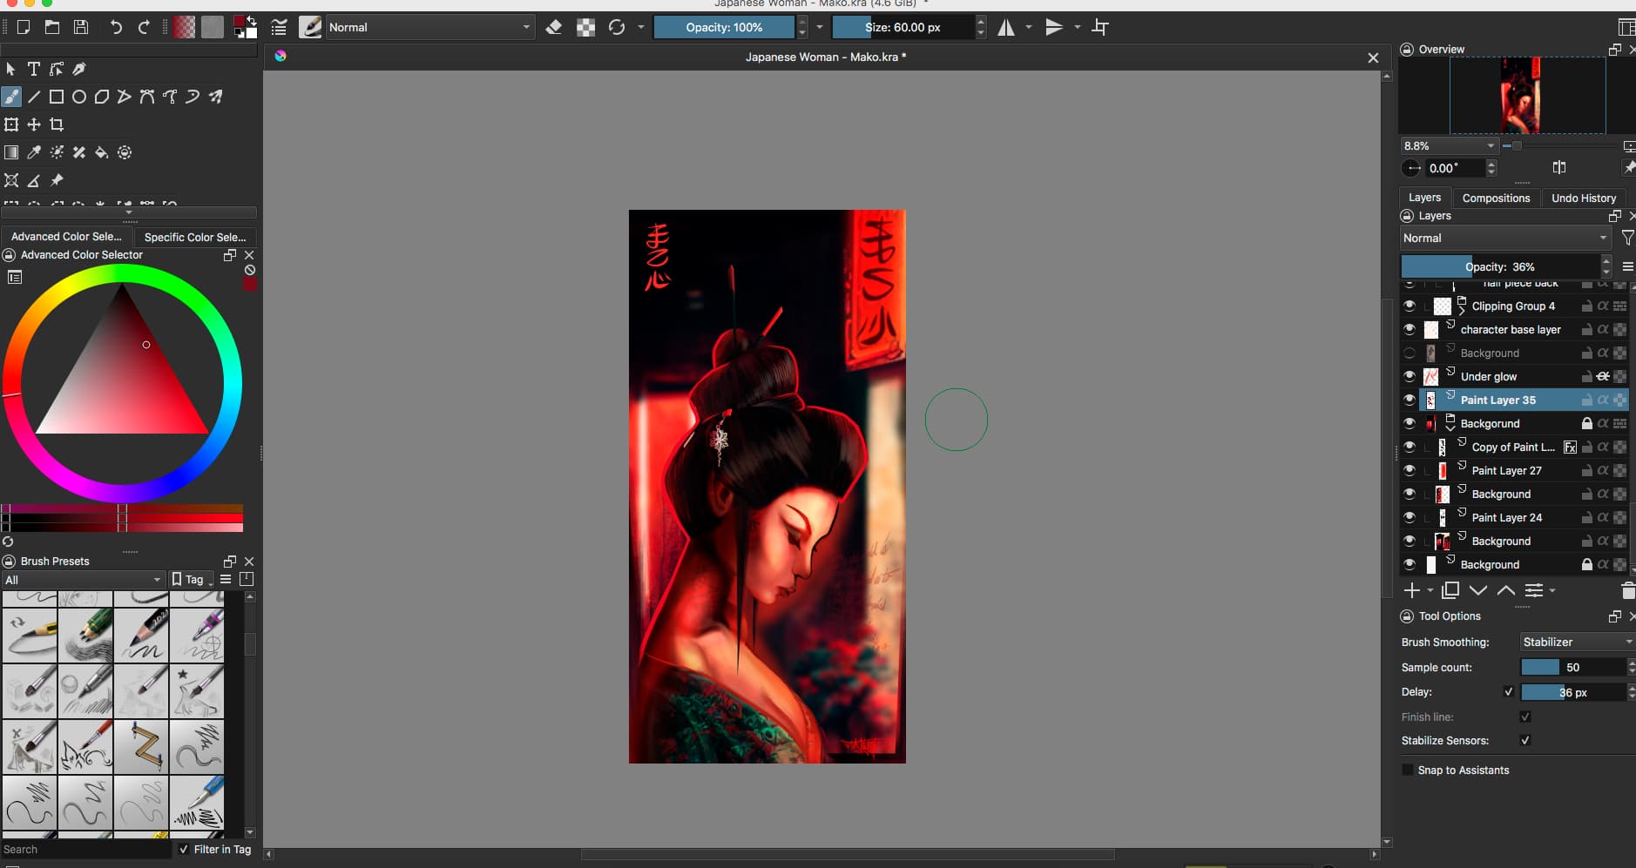Screen dimensions: 1636x868
Task: Open horizontal mirror options dropdown arrow
Action: tap(1029, 27)
